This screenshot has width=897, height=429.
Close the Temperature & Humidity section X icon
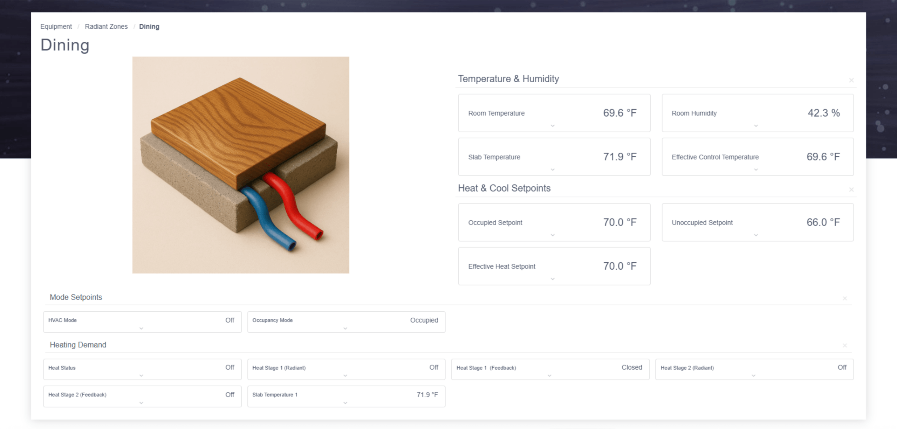[851, 80]
